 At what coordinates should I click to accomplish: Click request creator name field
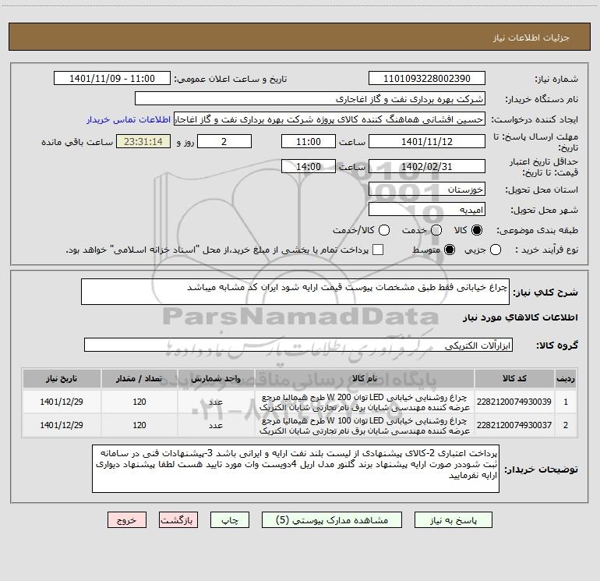[330, 119]
